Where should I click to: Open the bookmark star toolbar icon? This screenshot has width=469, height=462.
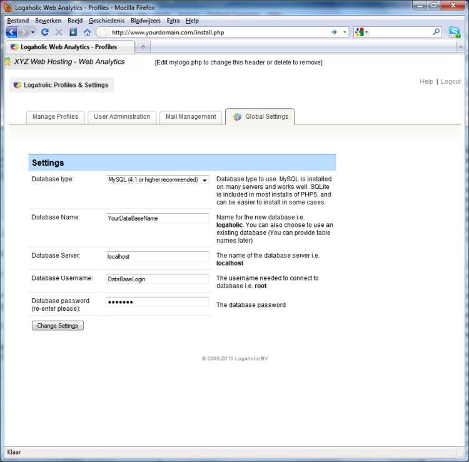[x=73, y=32]
